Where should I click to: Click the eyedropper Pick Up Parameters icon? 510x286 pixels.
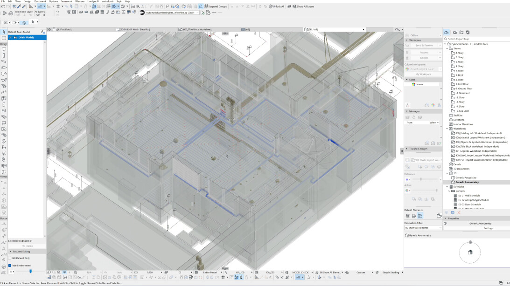click(x=19, y=7)
